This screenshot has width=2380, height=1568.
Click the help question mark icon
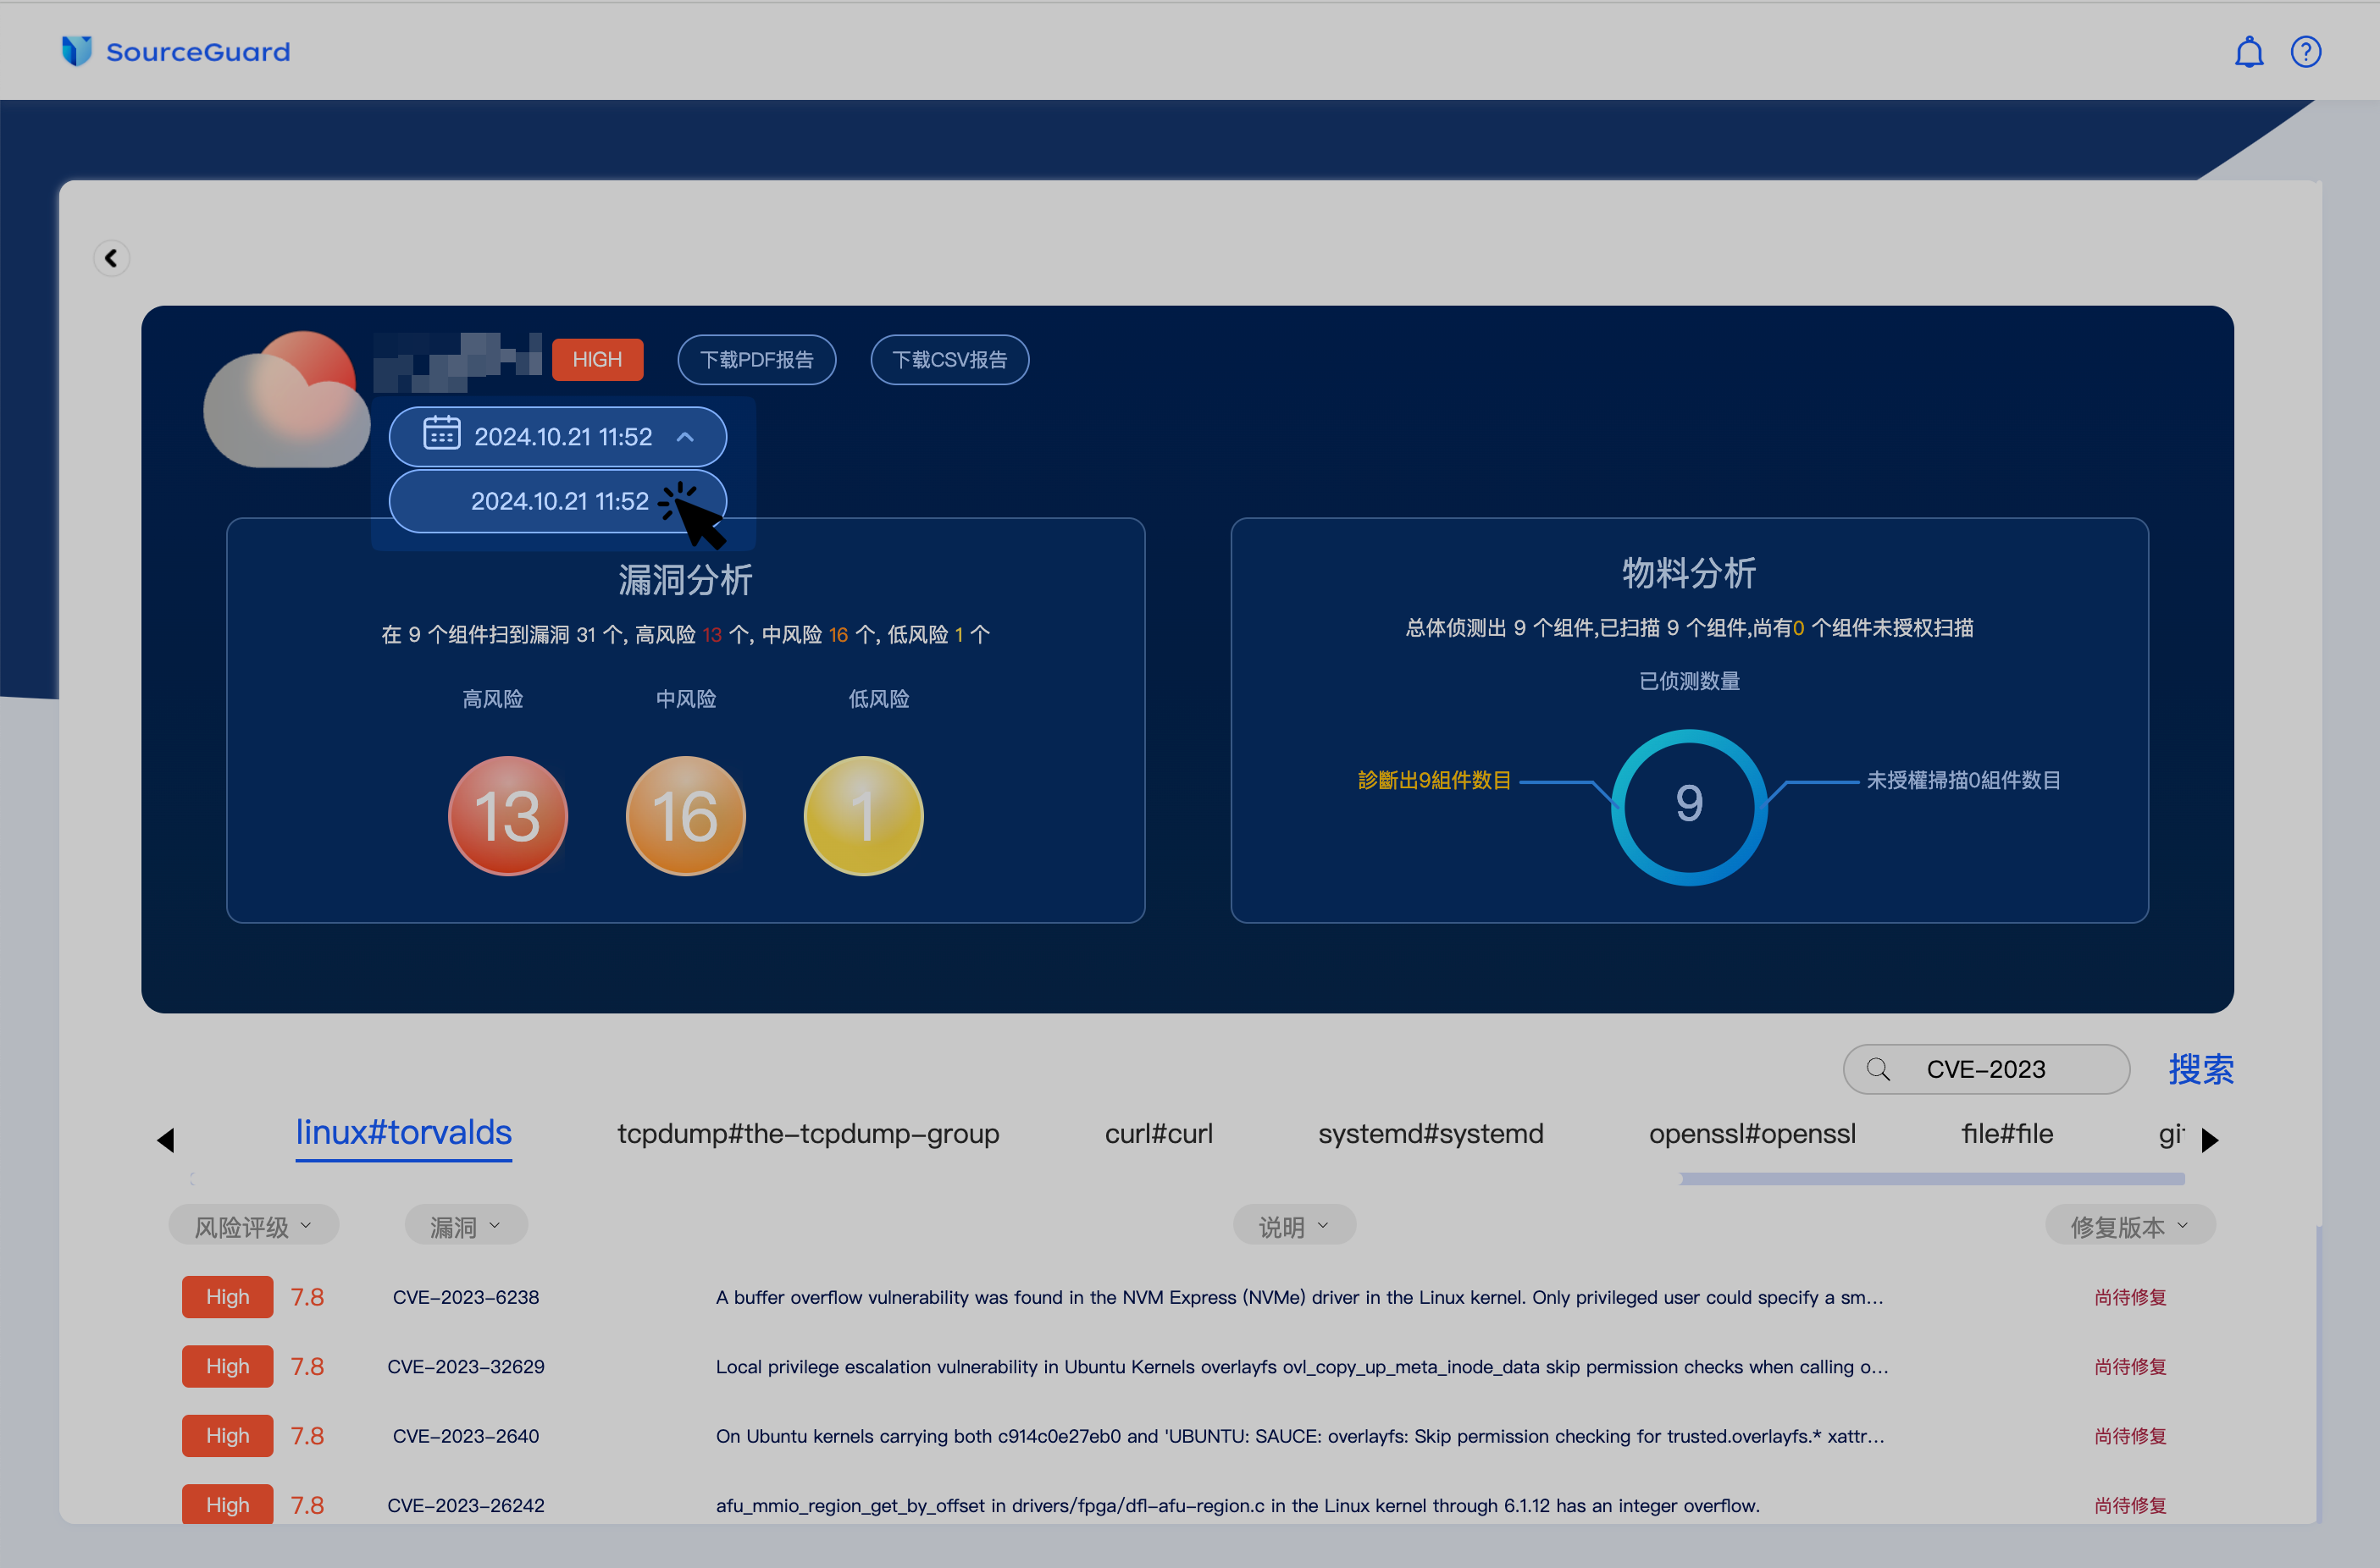tap(2306, 51)
